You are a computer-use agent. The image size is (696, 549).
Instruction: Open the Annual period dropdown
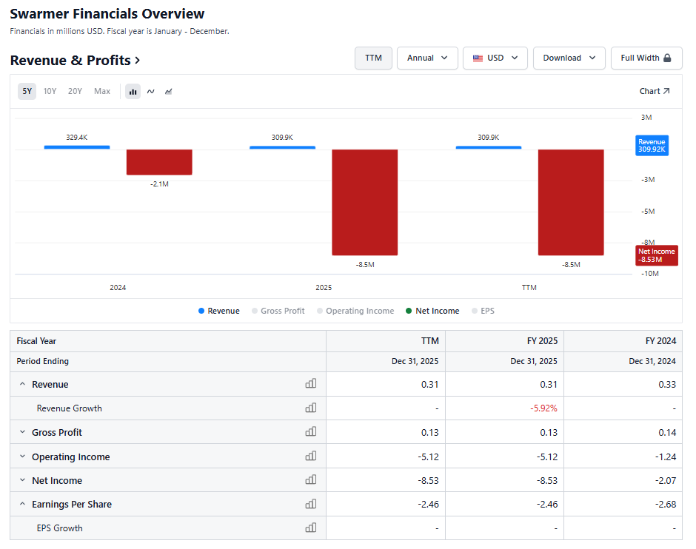click(427, 58)
